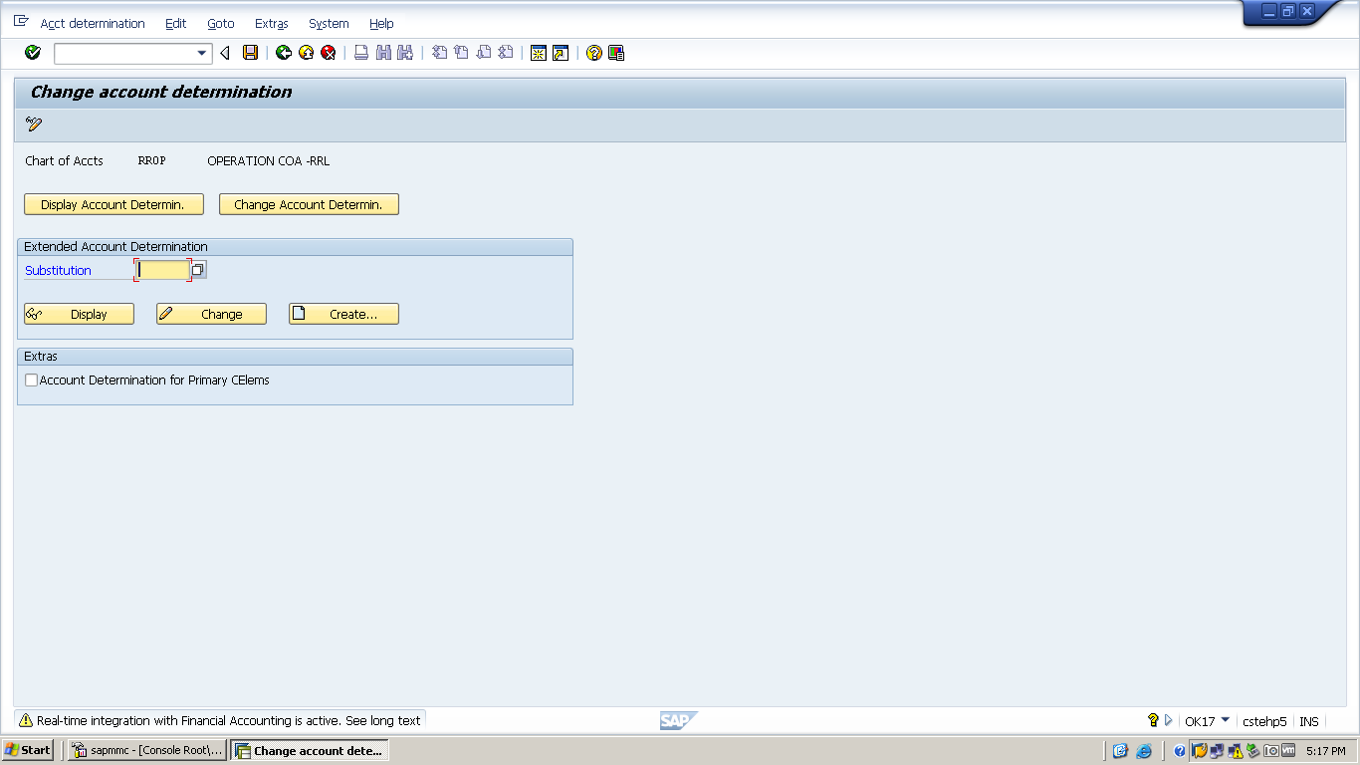Click the Save floppy disk icon
The width and height of the screenshot is (1360, 765).
[x=251, y=53]
